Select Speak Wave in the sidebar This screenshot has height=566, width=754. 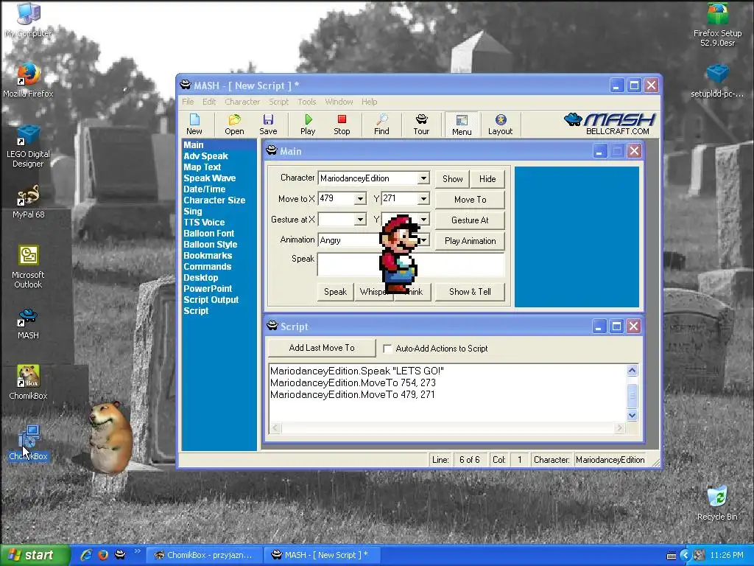click(210, 178)
